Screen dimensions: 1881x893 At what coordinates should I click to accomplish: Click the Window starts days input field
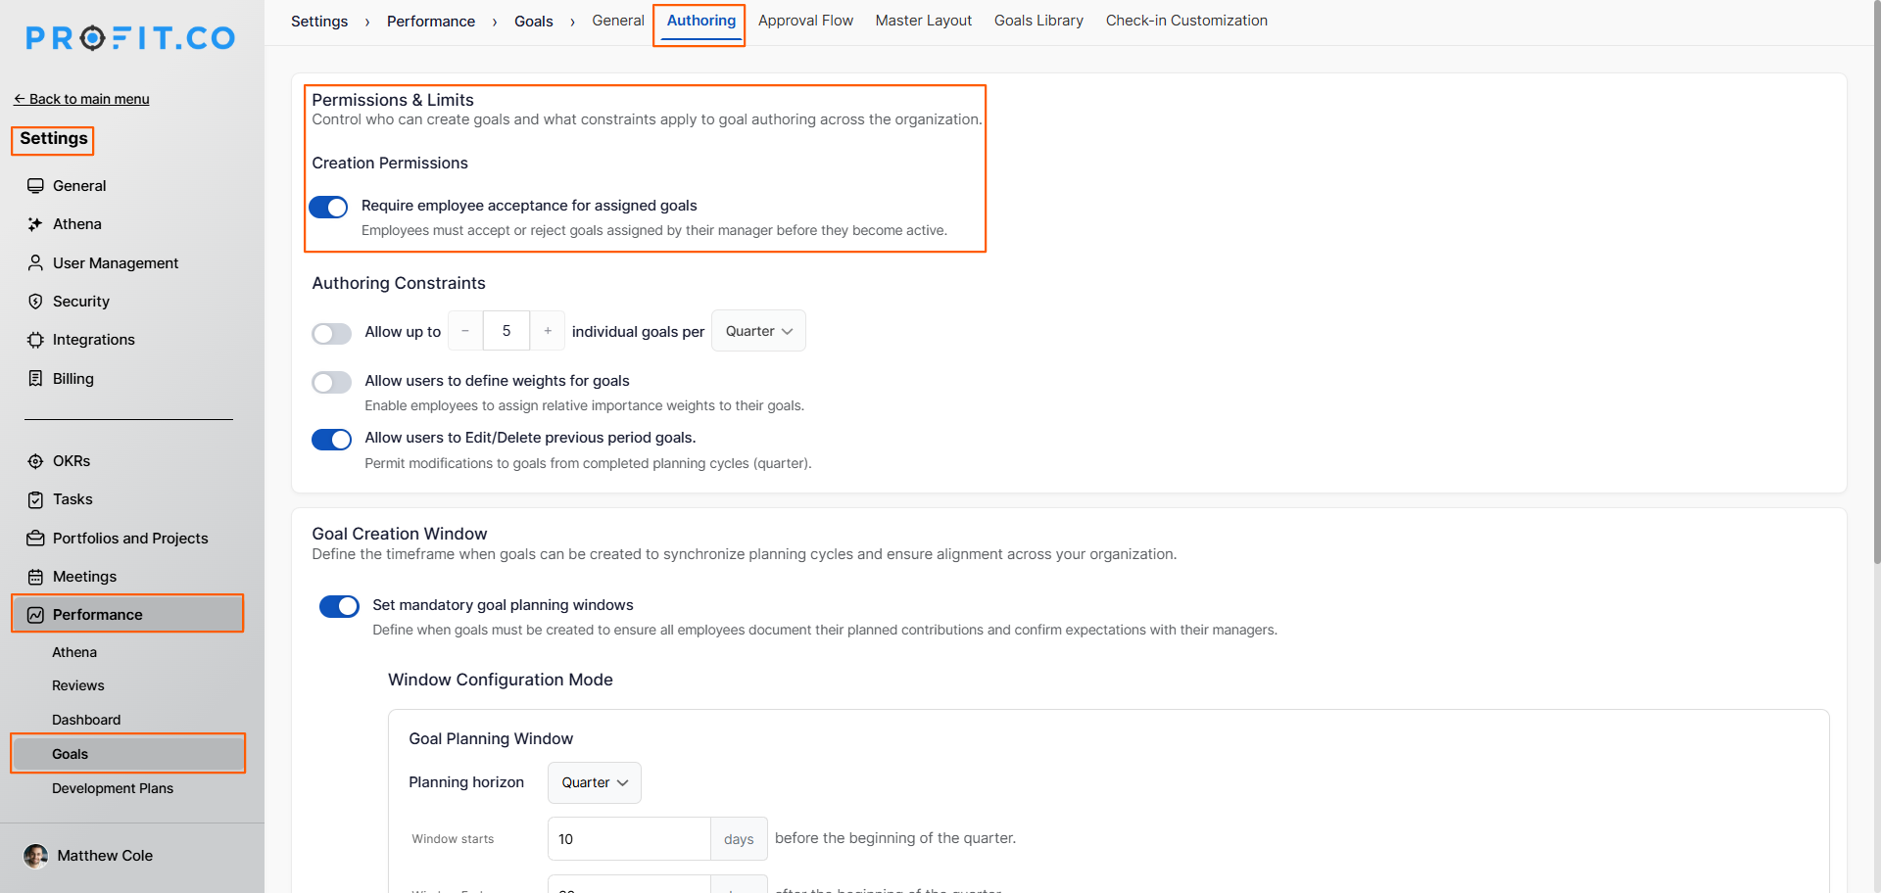click(628, 839)
